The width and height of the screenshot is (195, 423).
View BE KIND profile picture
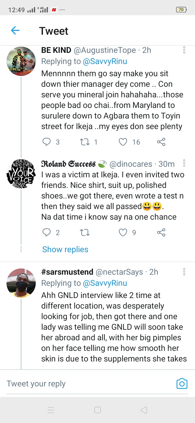(x=21, y=61)
